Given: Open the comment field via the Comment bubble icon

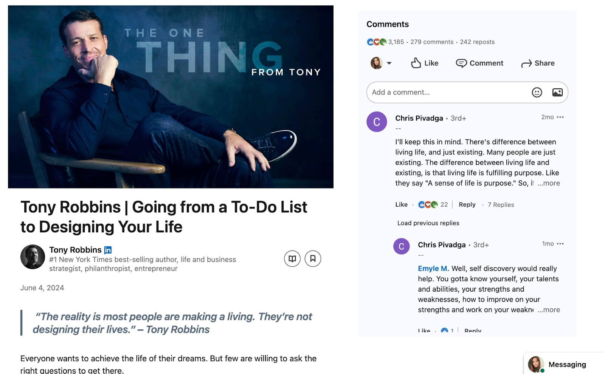Looking at the screenshot, I should pos(461,63).
